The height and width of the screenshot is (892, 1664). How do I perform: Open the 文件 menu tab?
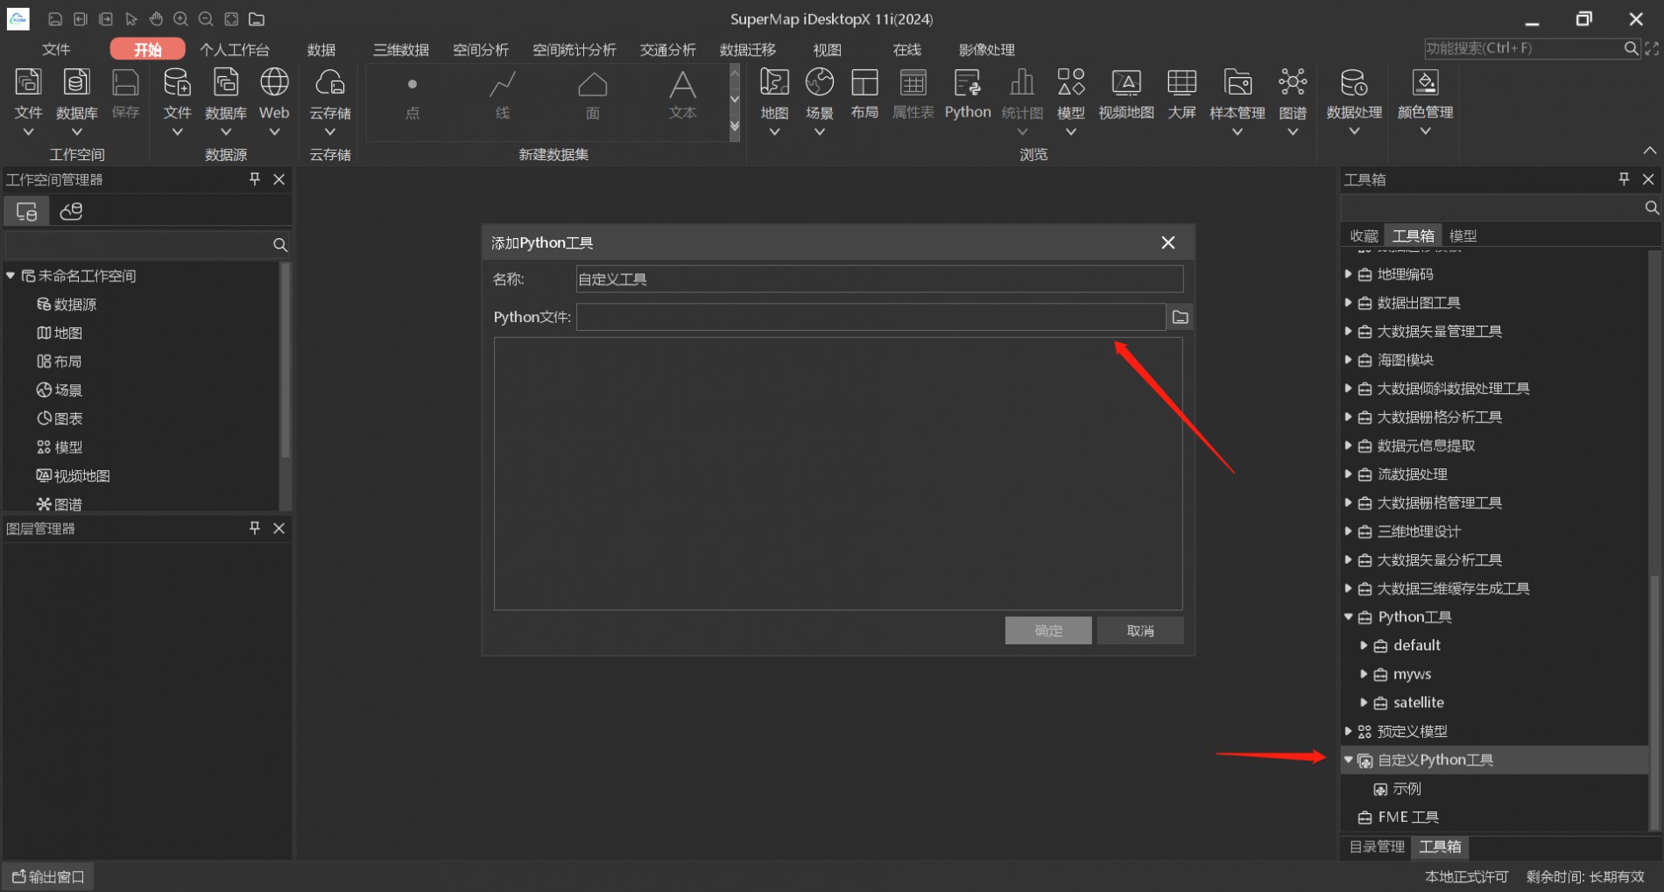(x=56, y=49)
